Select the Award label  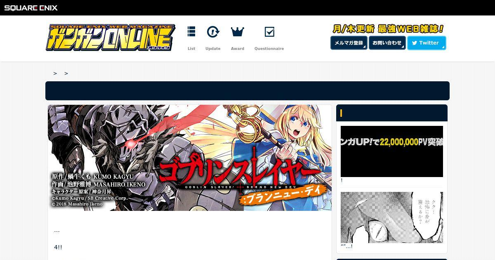click(x=238, y=49)
